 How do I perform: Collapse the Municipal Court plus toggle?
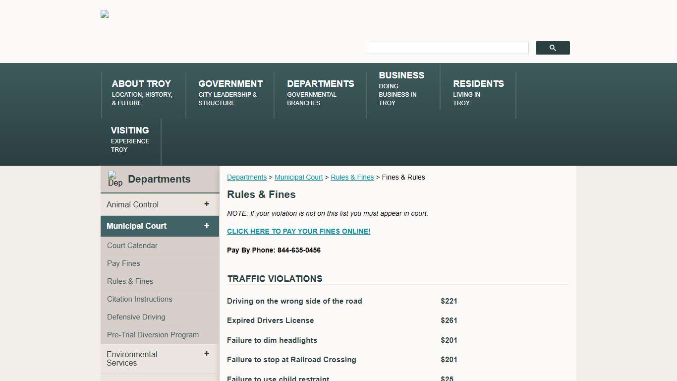pos(207,226)
